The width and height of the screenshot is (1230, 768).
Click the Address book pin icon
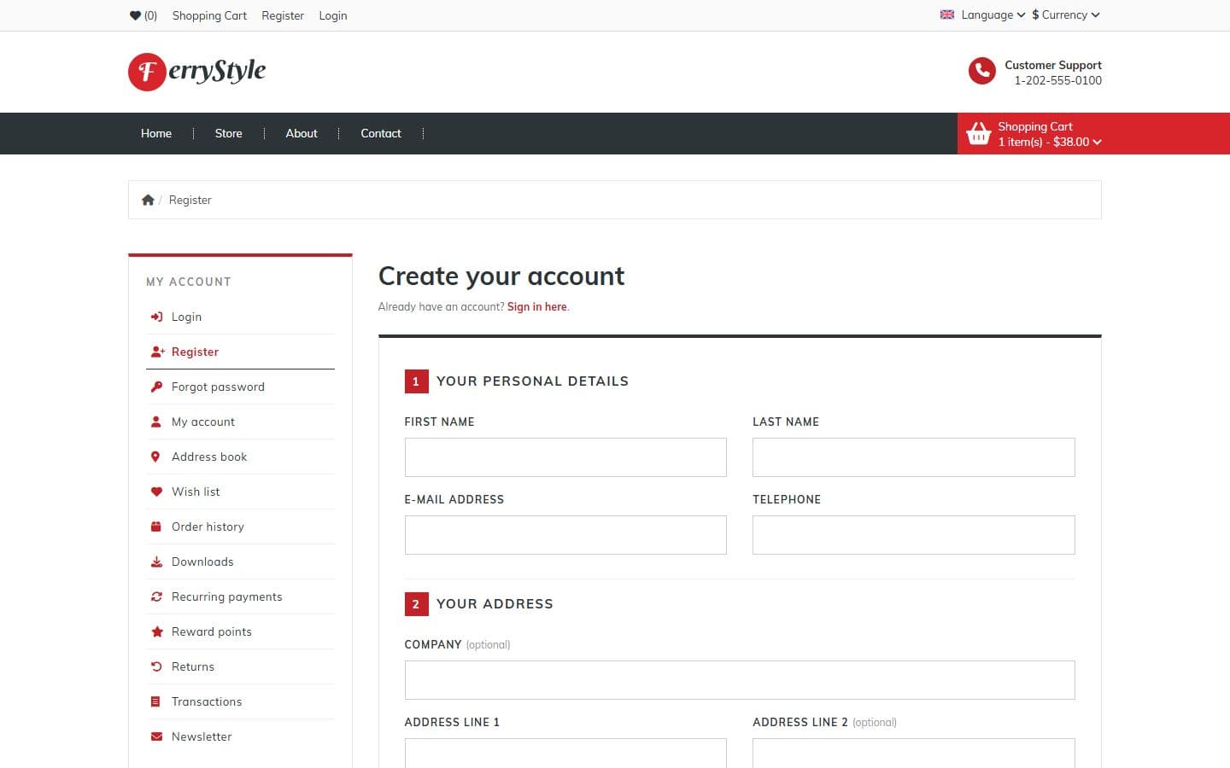[155, 457]
